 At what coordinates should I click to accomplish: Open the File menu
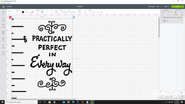pos(1,3)
